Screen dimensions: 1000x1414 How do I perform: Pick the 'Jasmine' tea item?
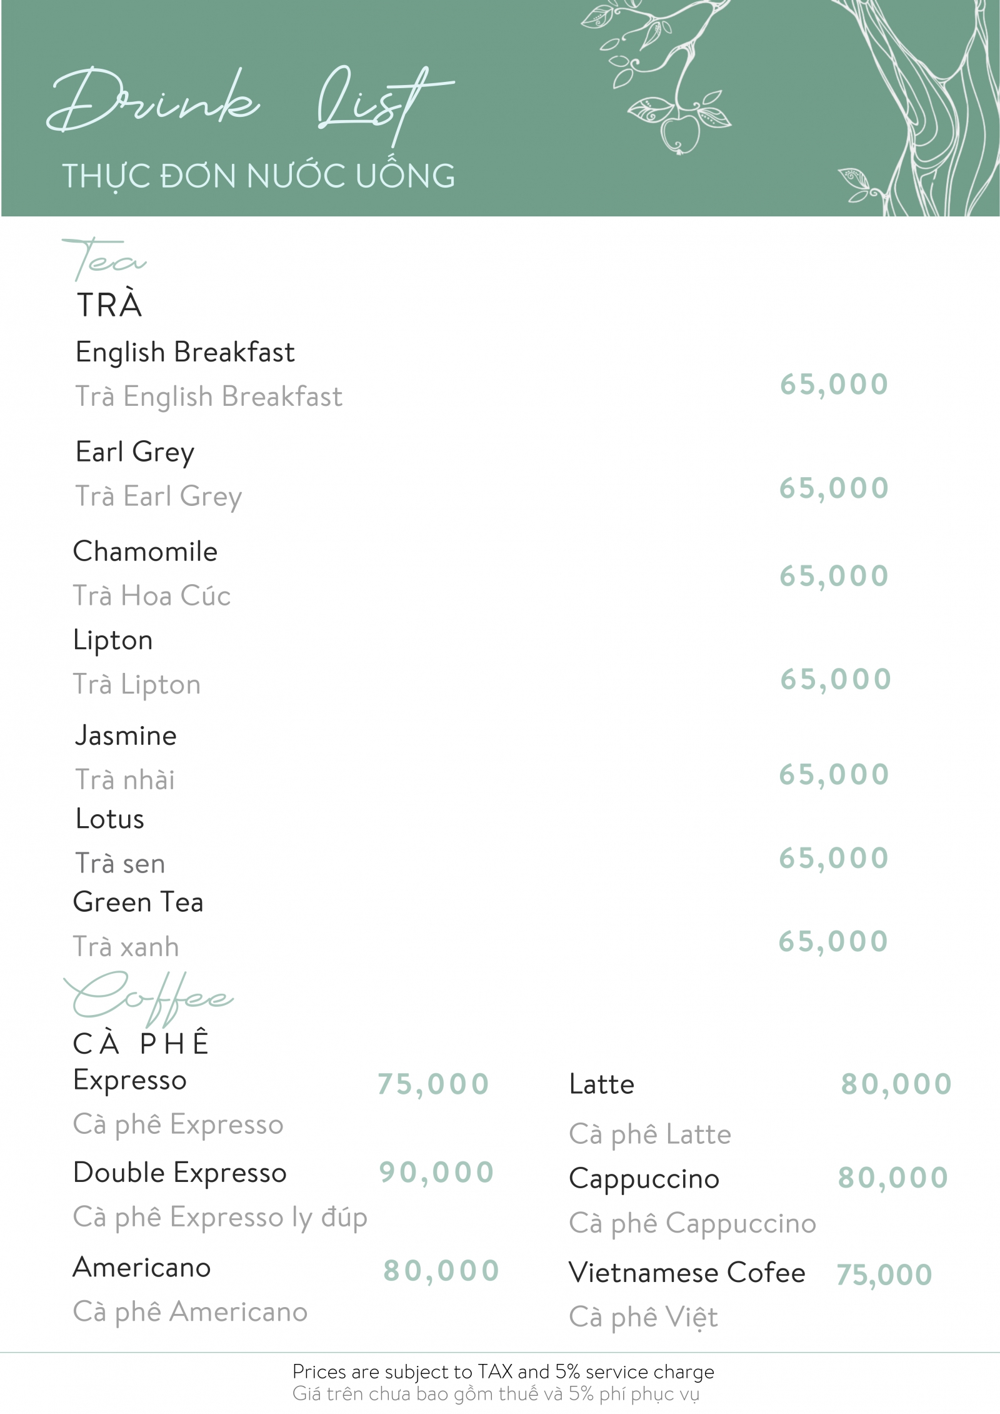click(x=126, y=735)
